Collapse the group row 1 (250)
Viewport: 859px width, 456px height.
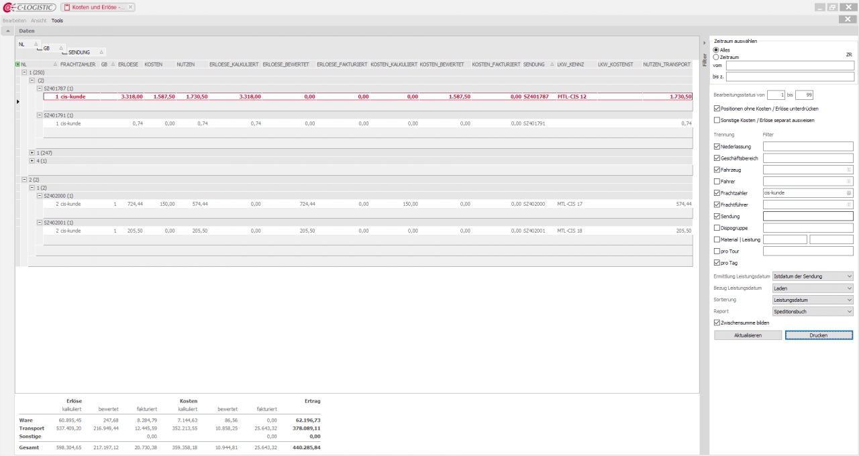point(25,72)
